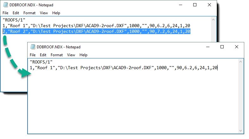Open File menu in front Notepad window
The height and width of the screenshot is (139, 249).
coord(33,55)
